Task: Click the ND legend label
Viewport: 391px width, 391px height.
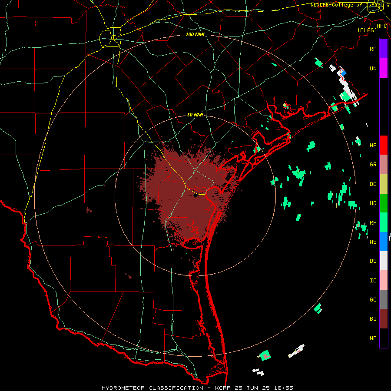Action: point(373,338)
